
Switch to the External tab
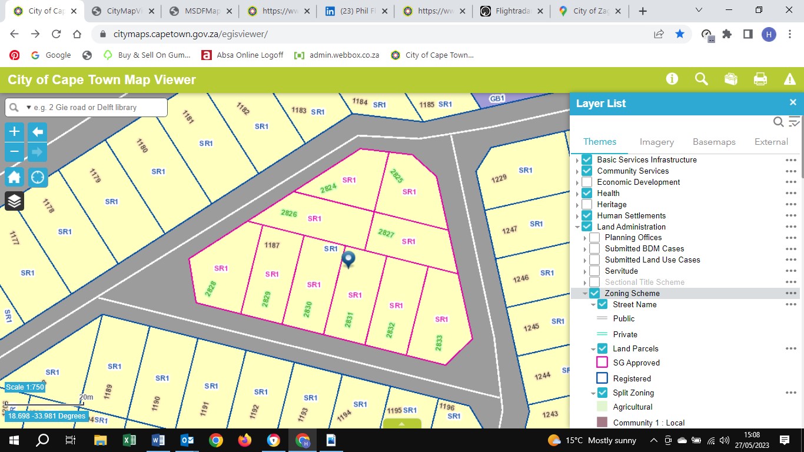pos(771,142)
